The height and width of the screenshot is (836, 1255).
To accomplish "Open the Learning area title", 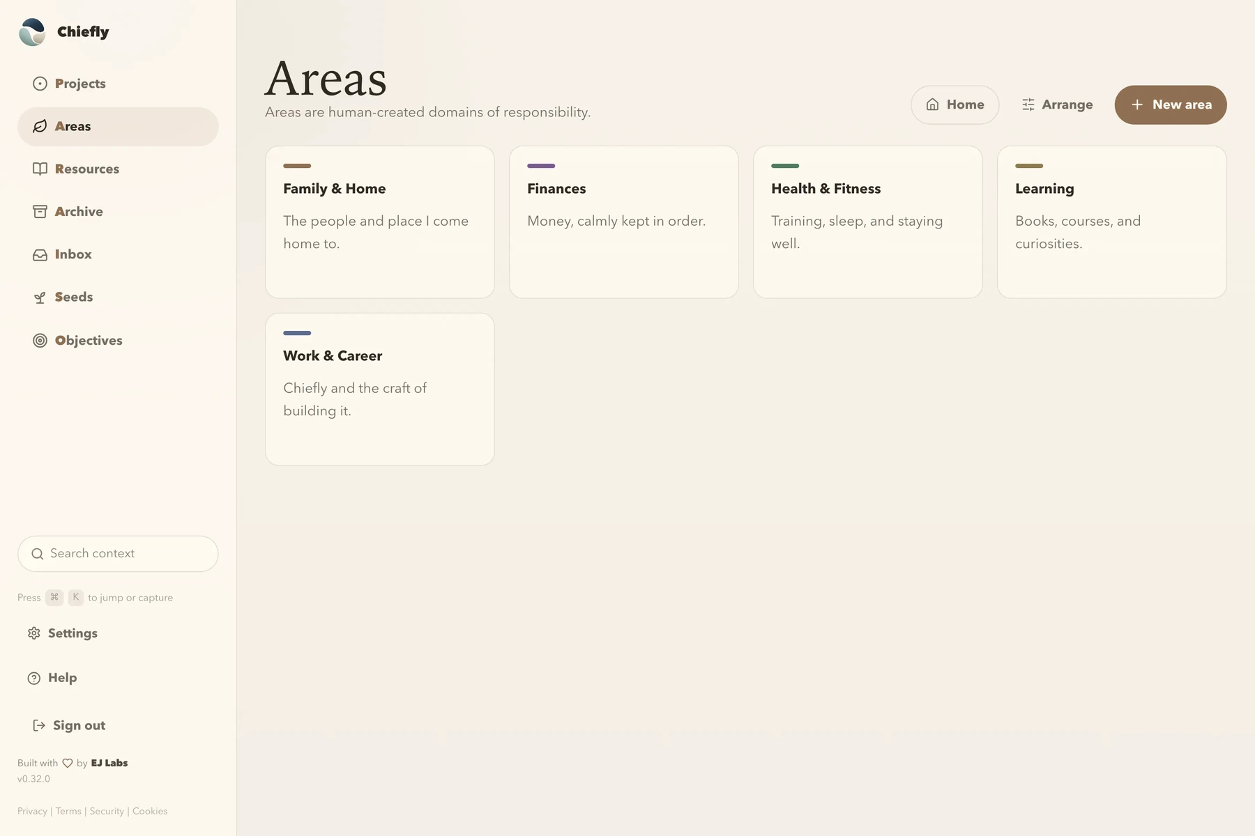I will pyautogui.click(x=1044, y=189).
